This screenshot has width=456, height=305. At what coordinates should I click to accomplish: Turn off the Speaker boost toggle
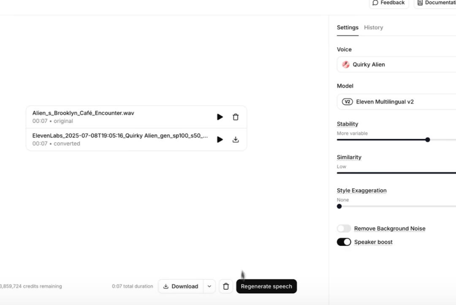(x=344, y=242)
